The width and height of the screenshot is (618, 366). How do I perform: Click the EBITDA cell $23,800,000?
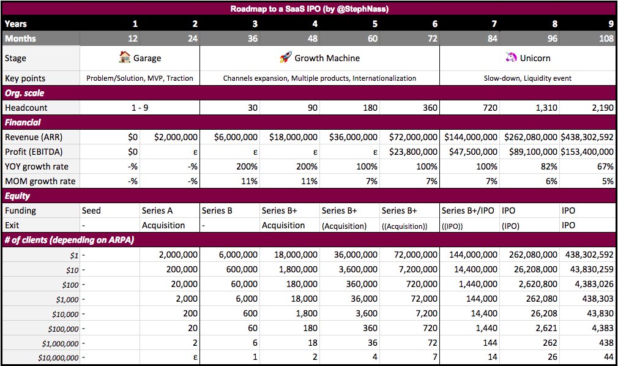(409, 152)
